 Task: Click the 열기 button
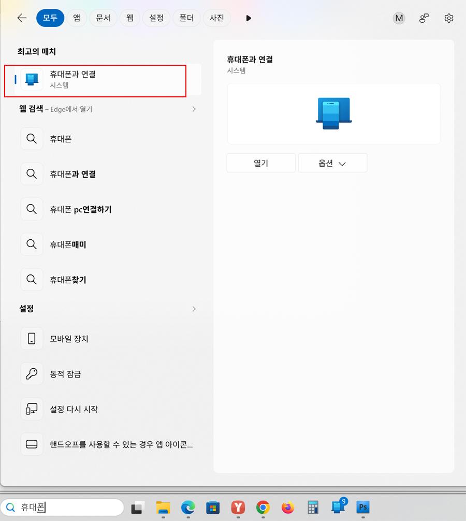coord(261,163)
